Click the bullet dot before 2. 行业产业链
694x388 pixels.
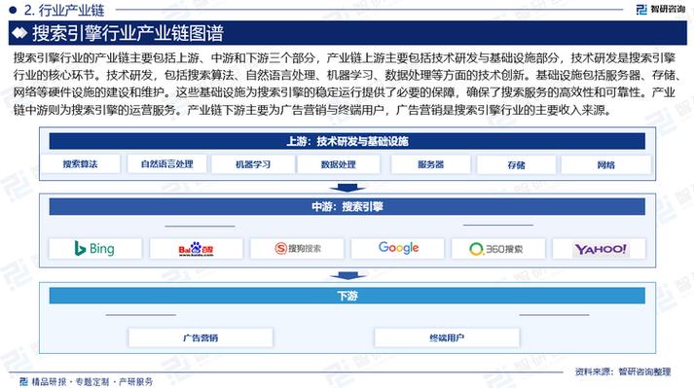(x=13, y=10)
